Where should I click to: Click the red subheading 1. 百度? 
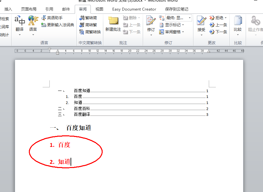coord(60,145)
